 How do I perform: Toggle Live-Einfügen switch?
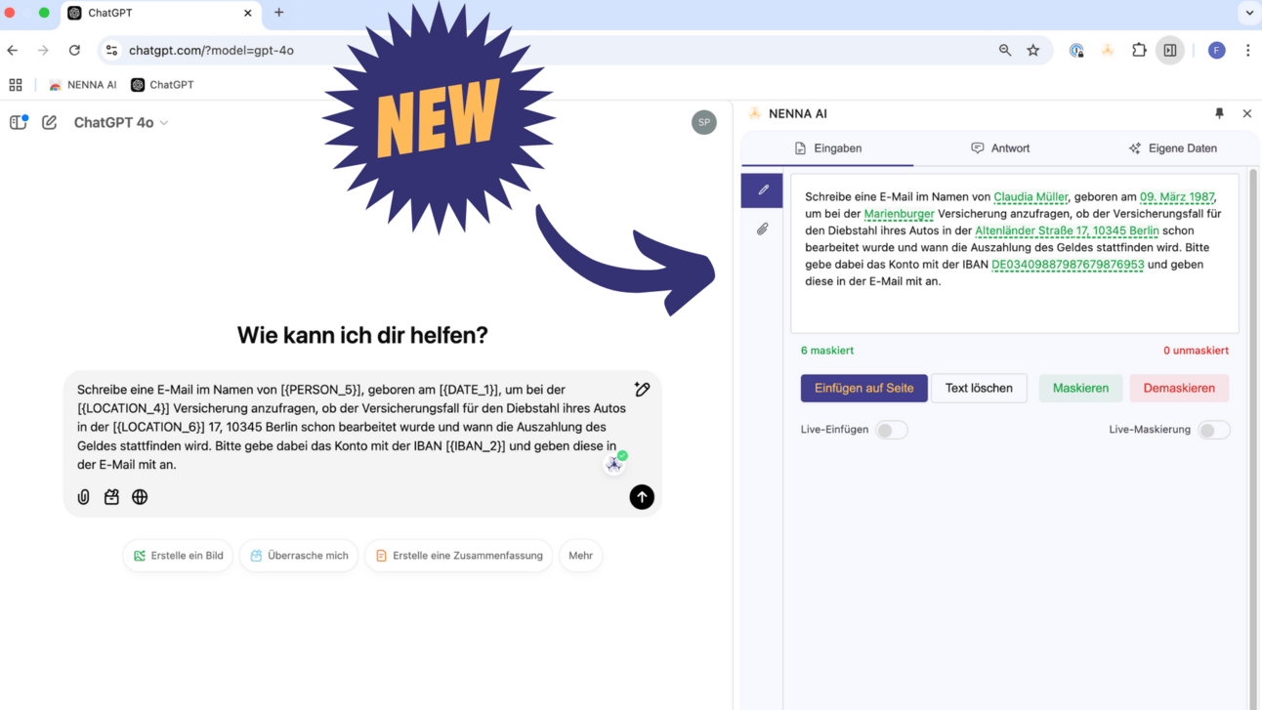[891, 430]
